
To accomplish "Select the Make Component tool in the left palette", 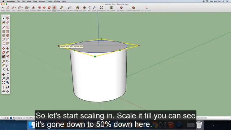I will pos(8,18).
